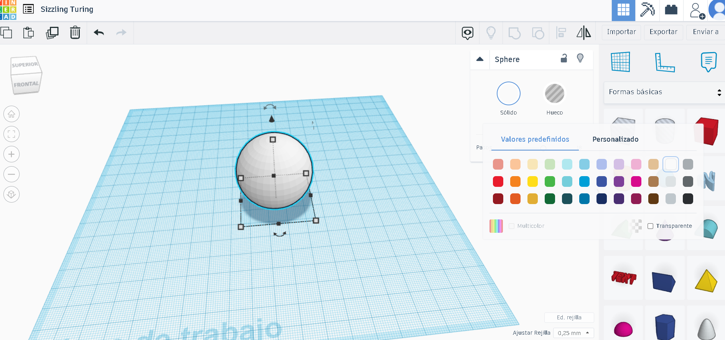The width and height of the screenshot is (725, 340).
Task: Click the Align tool icon
Action: point(561,33)
